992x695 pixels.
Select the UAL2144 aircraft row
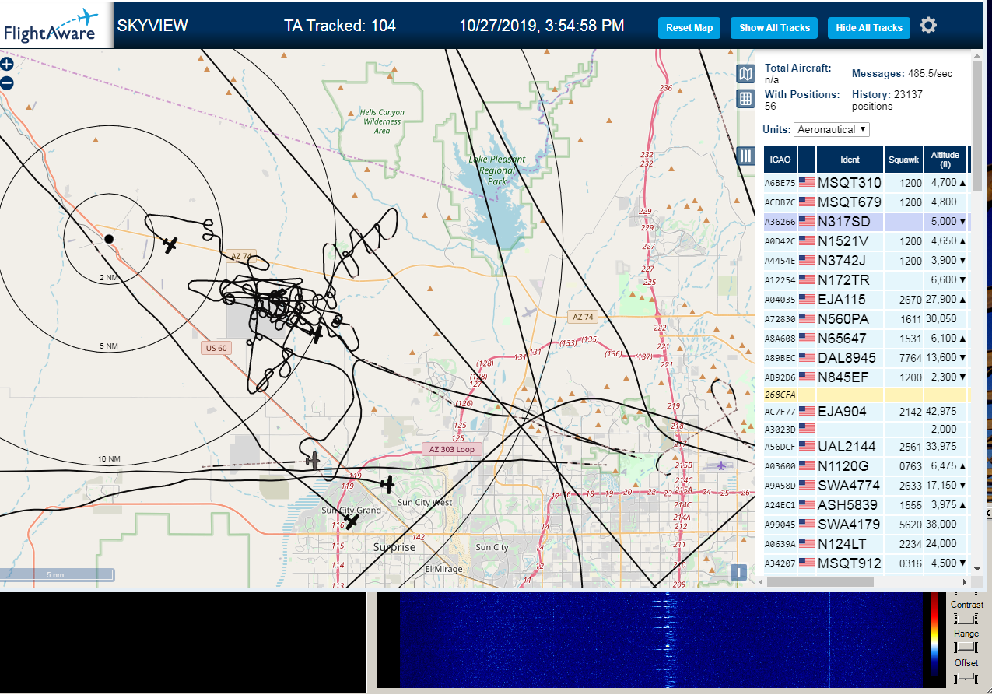coord(866,447)
